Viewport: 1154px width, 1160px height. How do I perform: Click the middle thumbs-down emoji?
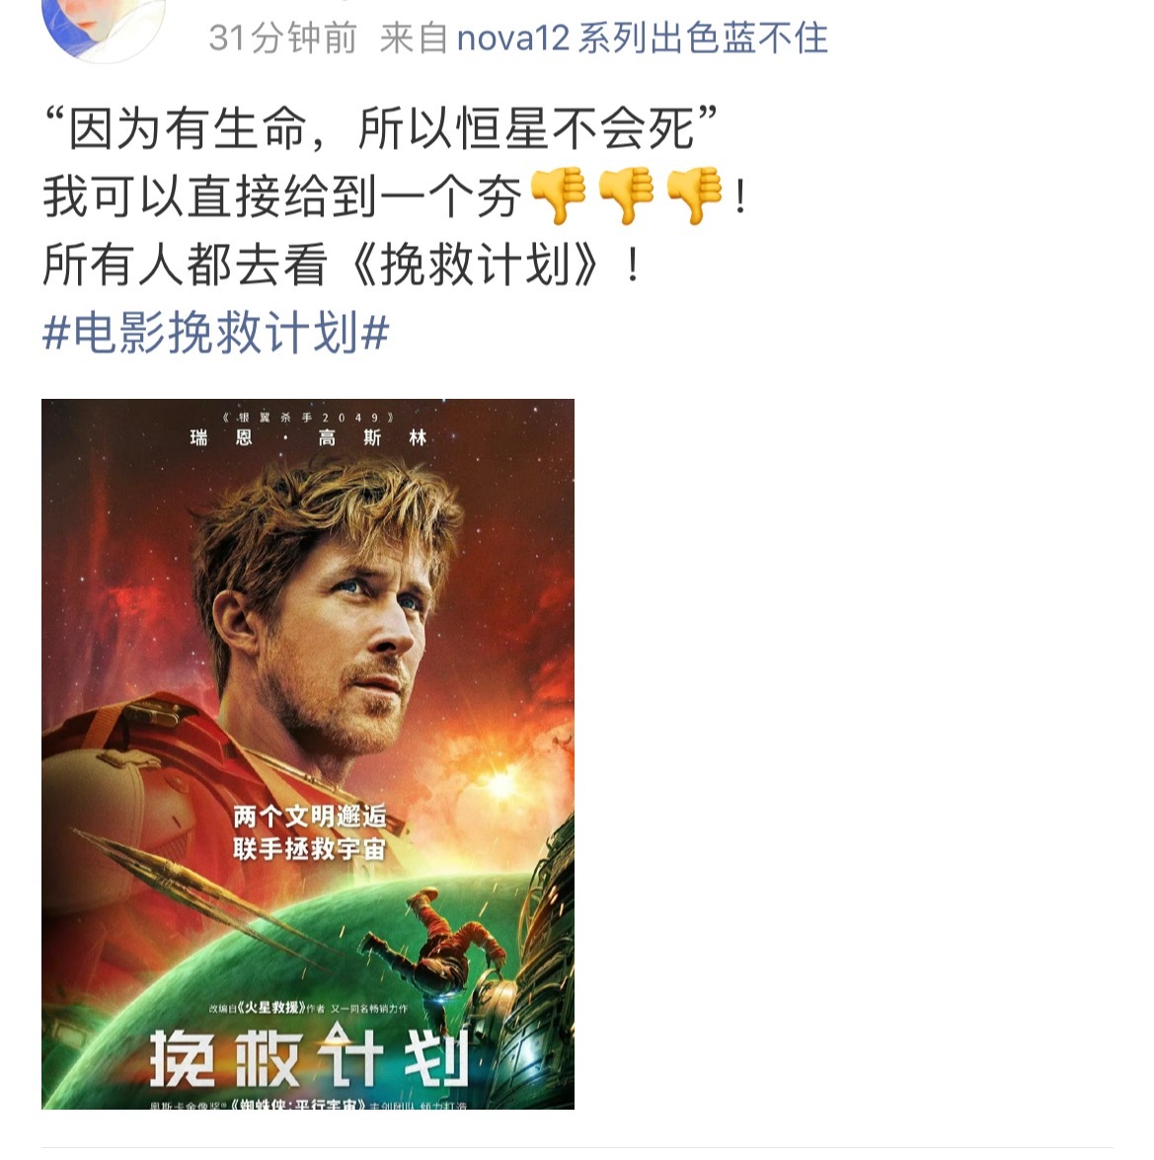coord(627,195)
